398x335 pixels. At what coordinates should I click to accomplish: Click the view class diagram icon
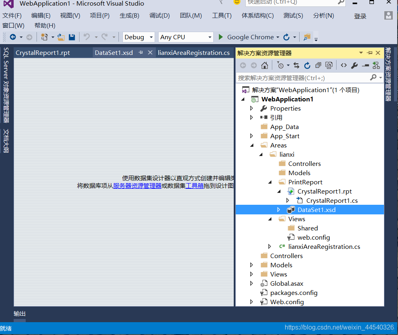(376, 66)
